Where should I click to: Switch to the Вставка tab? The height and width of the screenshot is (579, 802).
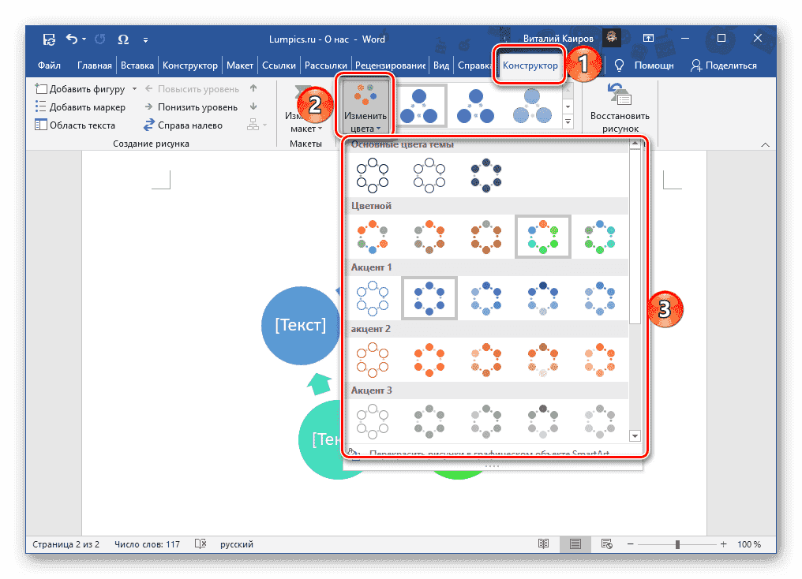(x=137, y=65)
